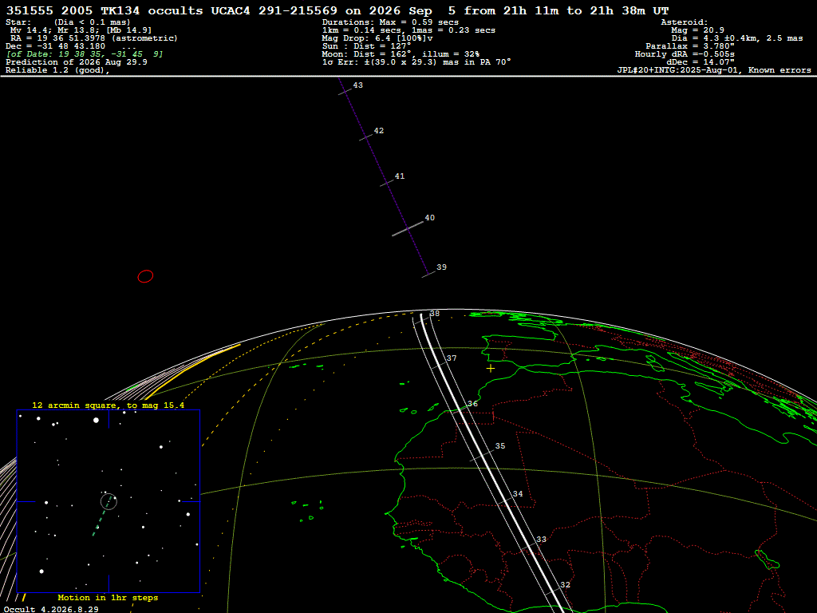This screenshot has width=817, height=613.
Task: Select the minute 32 path marker
Action: [x=565, y=585]
